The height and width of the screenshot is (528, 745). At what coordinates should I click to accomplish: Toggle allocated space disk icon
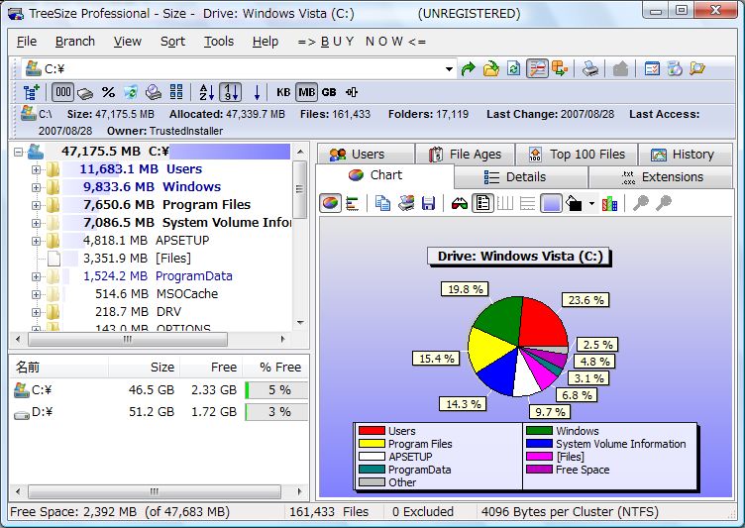pos(85,92)
